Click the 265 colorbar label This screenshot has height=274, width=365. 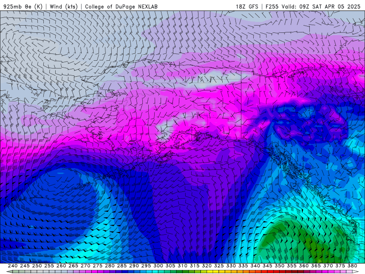[x=73, y=266]
